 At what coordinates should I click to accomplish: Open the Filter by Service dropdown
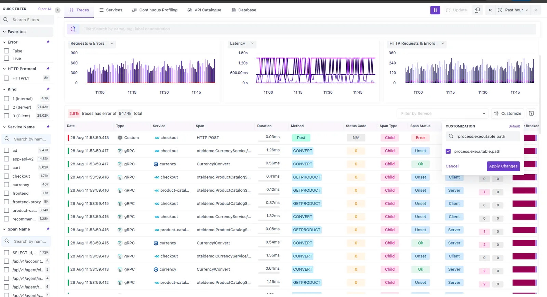(x=443, y=114)
